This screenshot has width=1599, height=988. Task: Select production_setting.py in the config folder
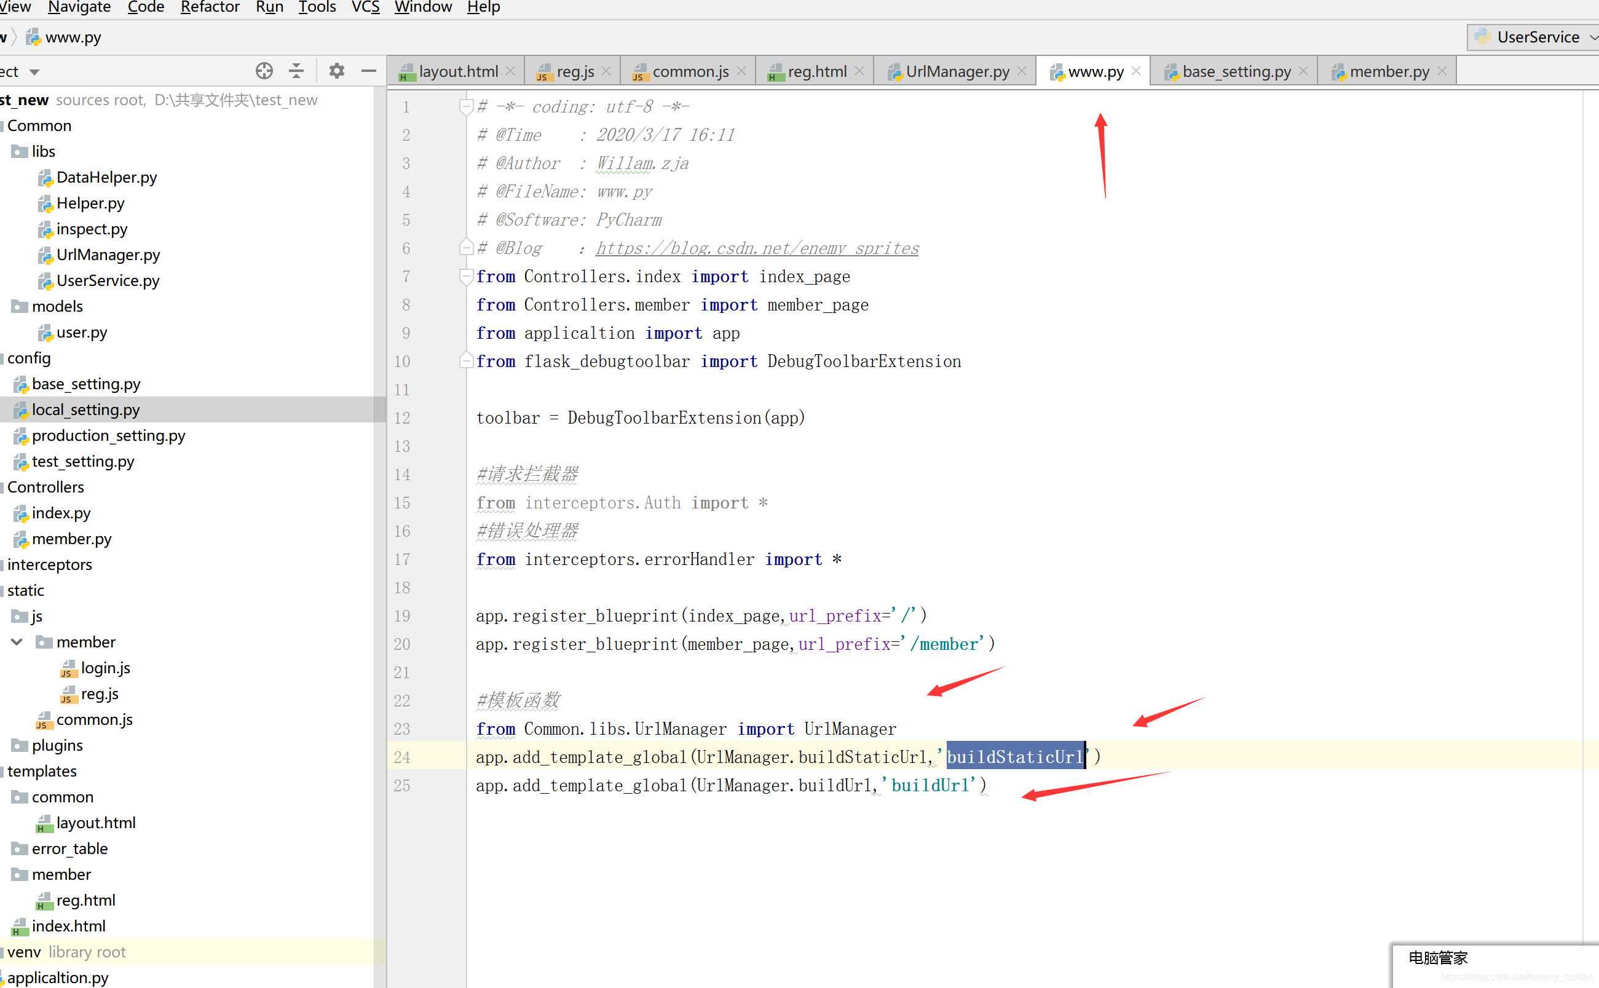pyautogui.click(x=108, y=436)
